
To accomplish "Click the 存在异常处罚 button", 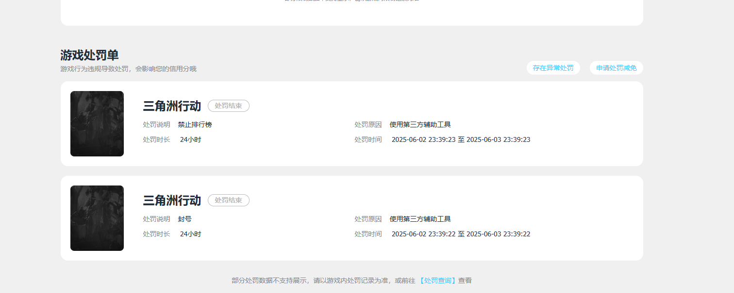I will pyautogui.click(x=553, y=68).
